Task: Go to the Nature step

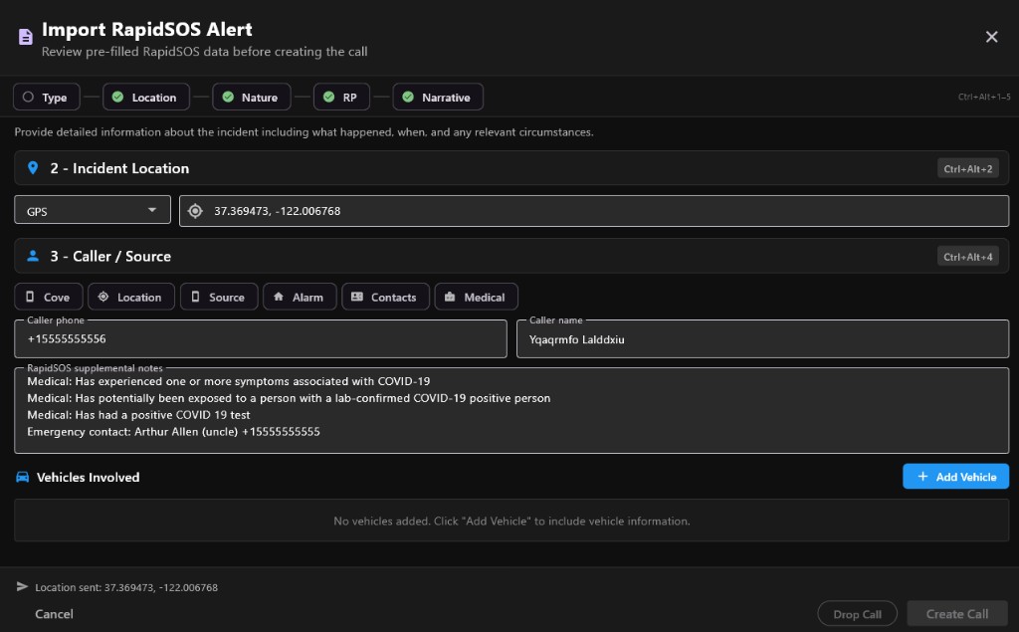Action: tap(252, 97)
